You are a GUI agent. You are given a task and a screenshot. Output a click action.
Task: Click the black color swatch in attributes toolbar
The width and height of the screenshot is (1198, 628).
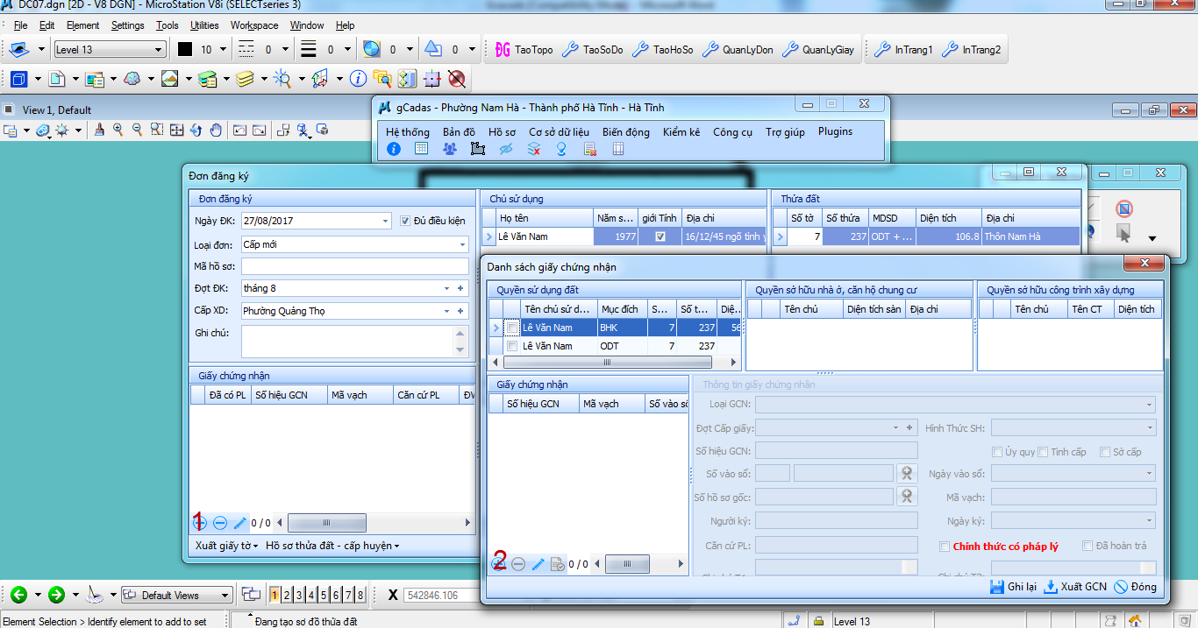[185, 50]
